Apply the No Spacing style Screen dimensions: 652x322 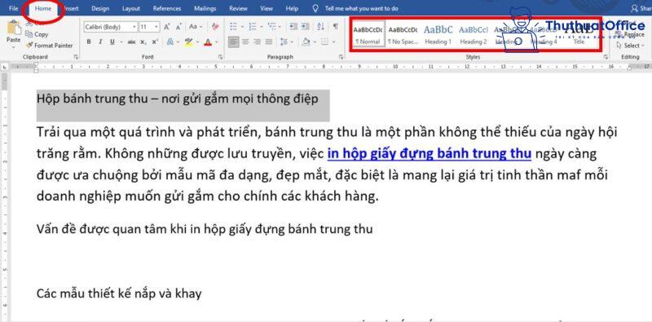click(403, 34)
